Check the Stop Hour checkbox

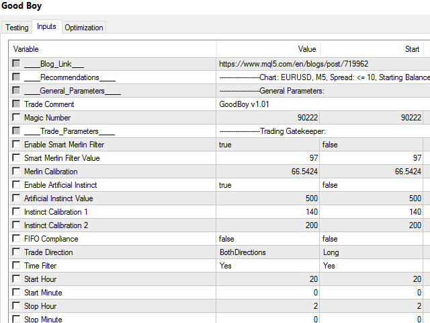16,306
